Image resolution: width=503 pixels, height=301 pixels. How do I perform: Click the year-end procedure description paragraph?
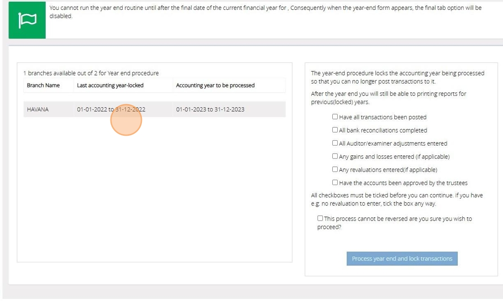tap(397, 77)
